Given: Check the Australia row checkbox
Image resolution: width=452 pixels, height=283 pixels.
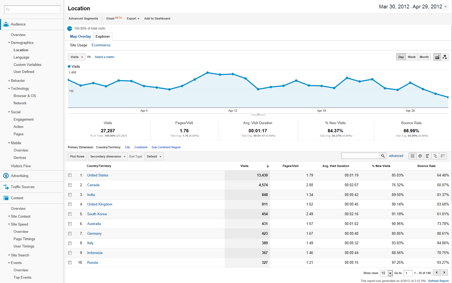Looking at the screenshot, I should click(70, 224).
